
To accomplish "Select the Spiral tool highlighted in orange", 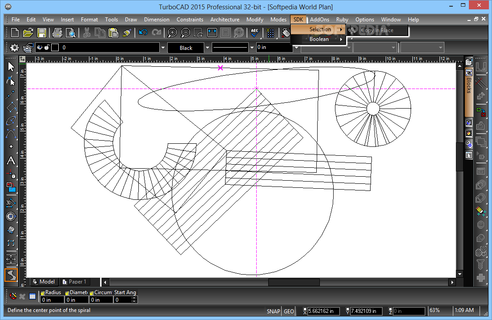I will coord(11,275).
